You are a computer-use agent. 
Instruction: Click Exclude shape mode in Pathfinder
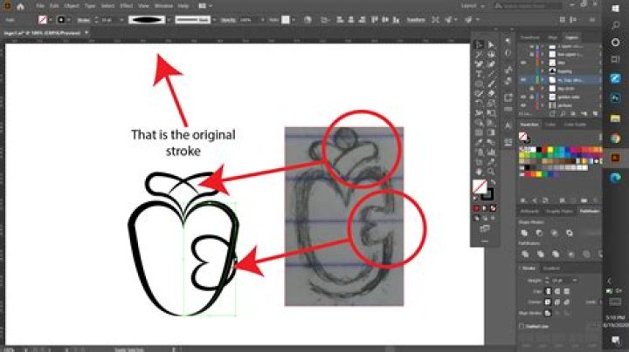[x=570, y=233]
